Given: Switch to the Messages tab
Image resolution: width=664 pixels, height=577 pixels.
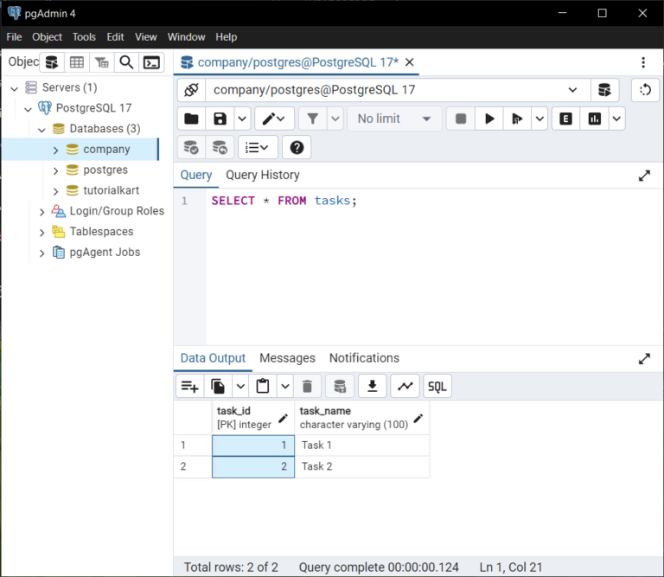Looking at the screenshot, I should (287, 358).
